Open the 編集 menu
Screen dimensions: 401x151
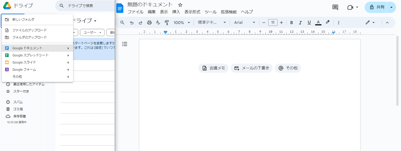point(152,12)
